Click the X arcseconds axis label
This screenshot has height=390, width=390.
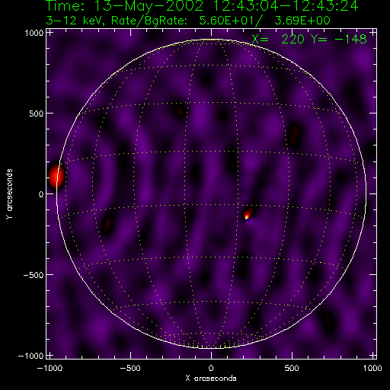[211, 379]
